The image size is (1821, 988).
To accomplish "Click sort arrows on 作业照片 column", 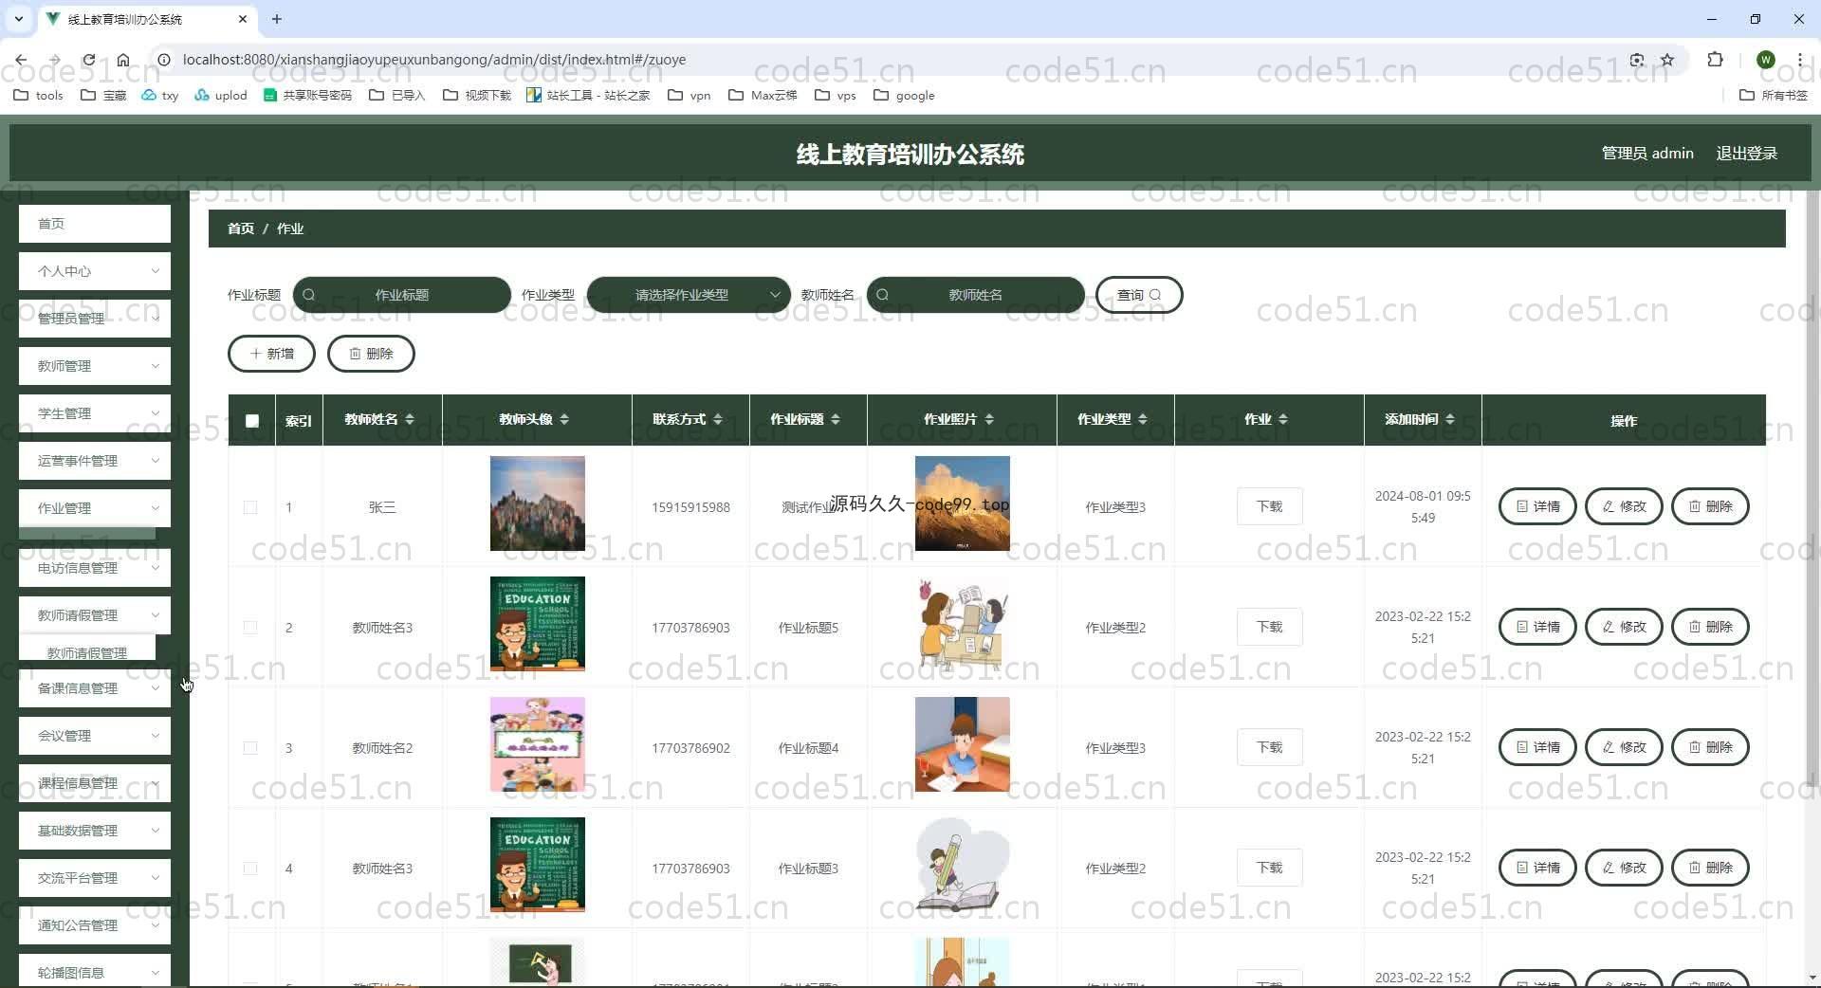I will tap(989, 419).
